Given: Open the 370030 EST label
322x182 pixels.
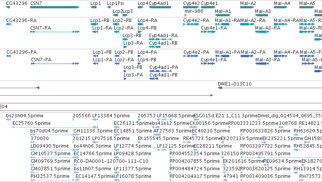Looking at the screenshot, I should (x=40, y=138).
